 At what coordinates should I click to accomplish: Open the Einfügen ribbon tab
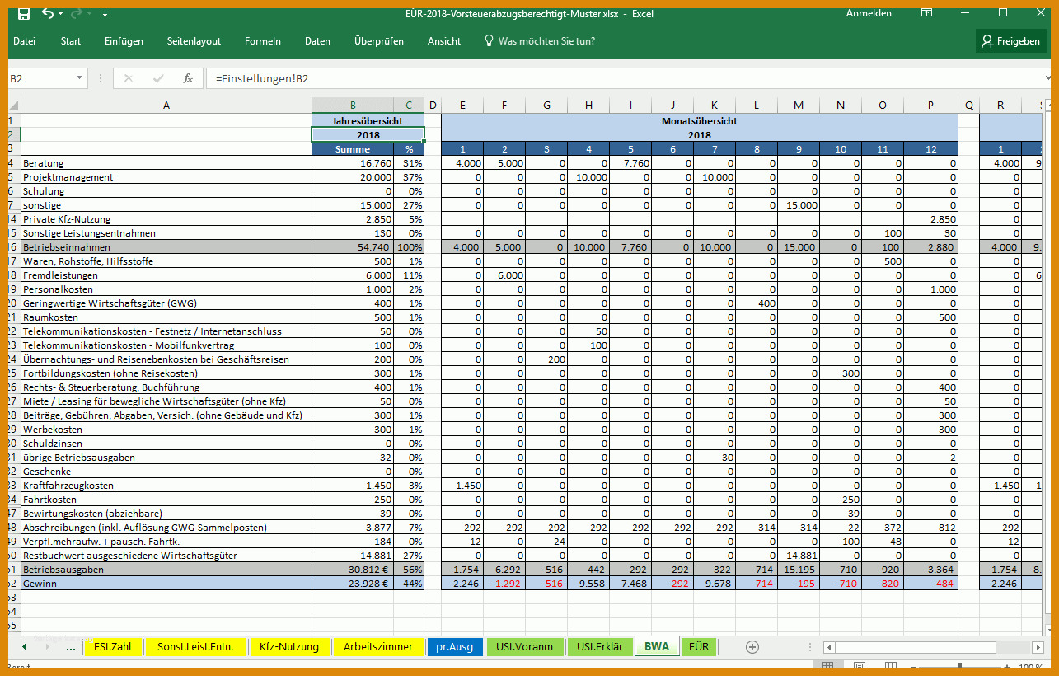(124, 41)
